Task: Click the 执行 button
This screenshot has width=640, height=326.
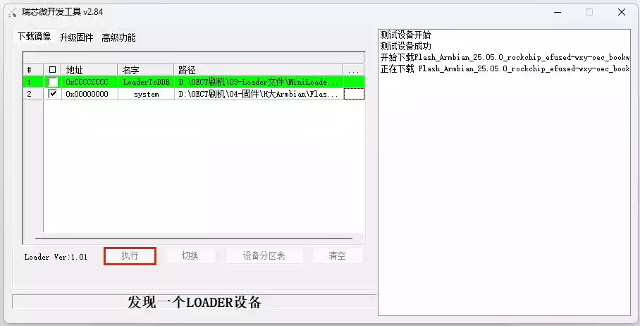Action: (x=130, y=256)
